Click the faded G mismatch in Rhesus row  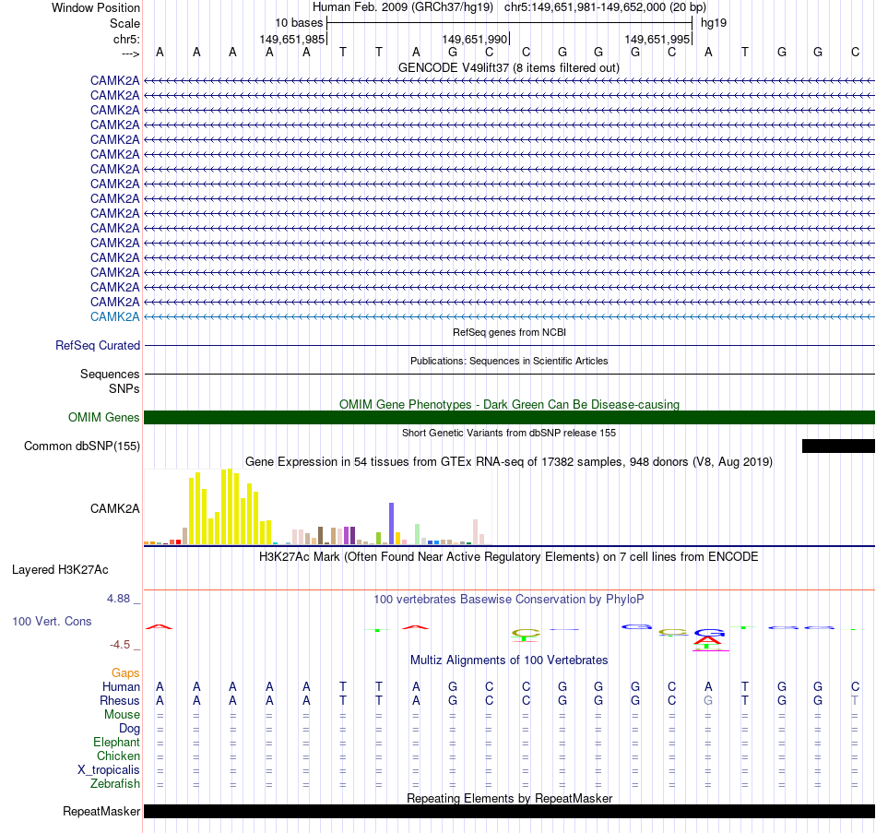coord(708,700)
